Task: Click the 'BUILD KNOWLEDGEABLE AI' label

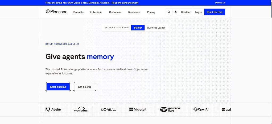Action: click(62, 44)
